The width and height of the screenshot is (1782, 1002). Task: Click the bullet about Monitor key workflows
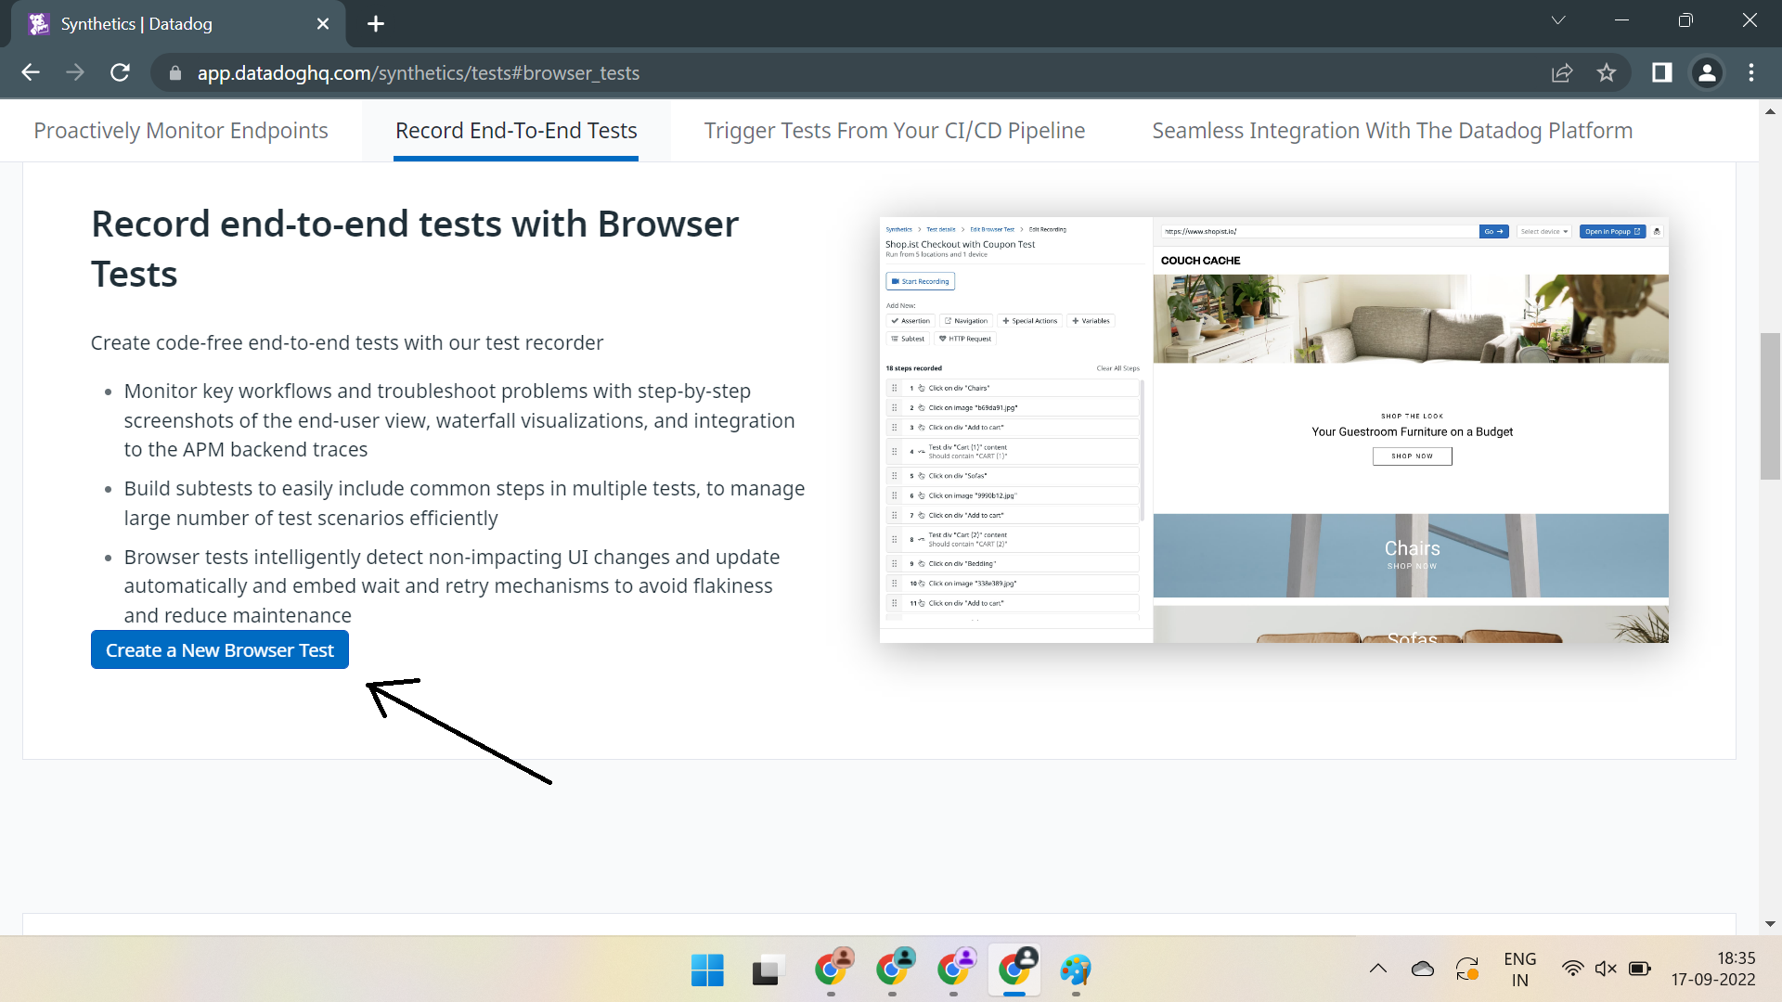pos(459,420)
